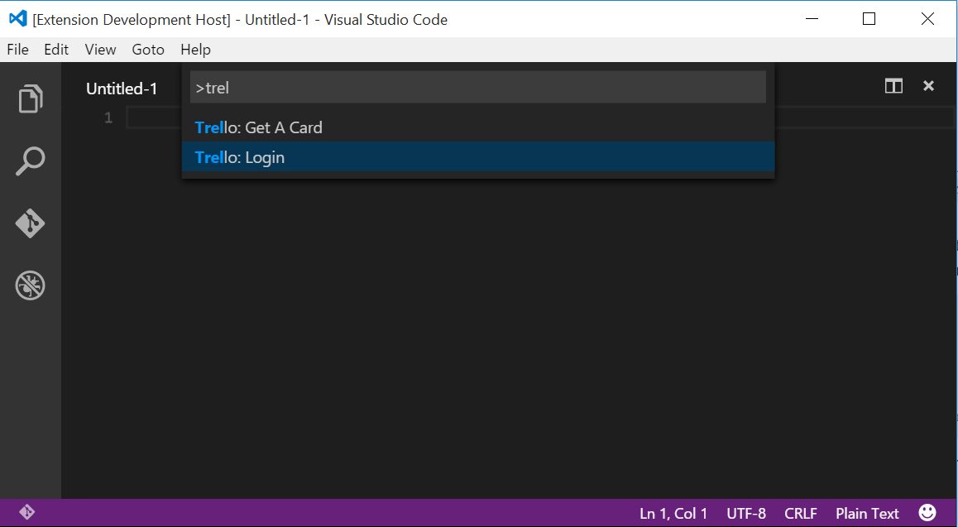The width and height of the screenshot is (958, 527).
Task: Maximize the Visual Studio Code window
Action: point(869,19)
